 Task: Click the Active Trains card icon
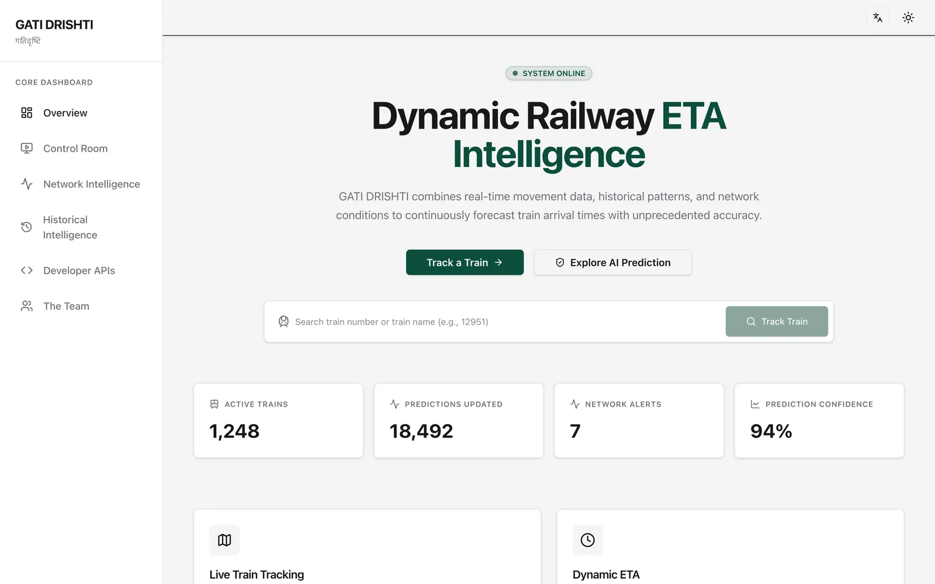click(214, 404)
